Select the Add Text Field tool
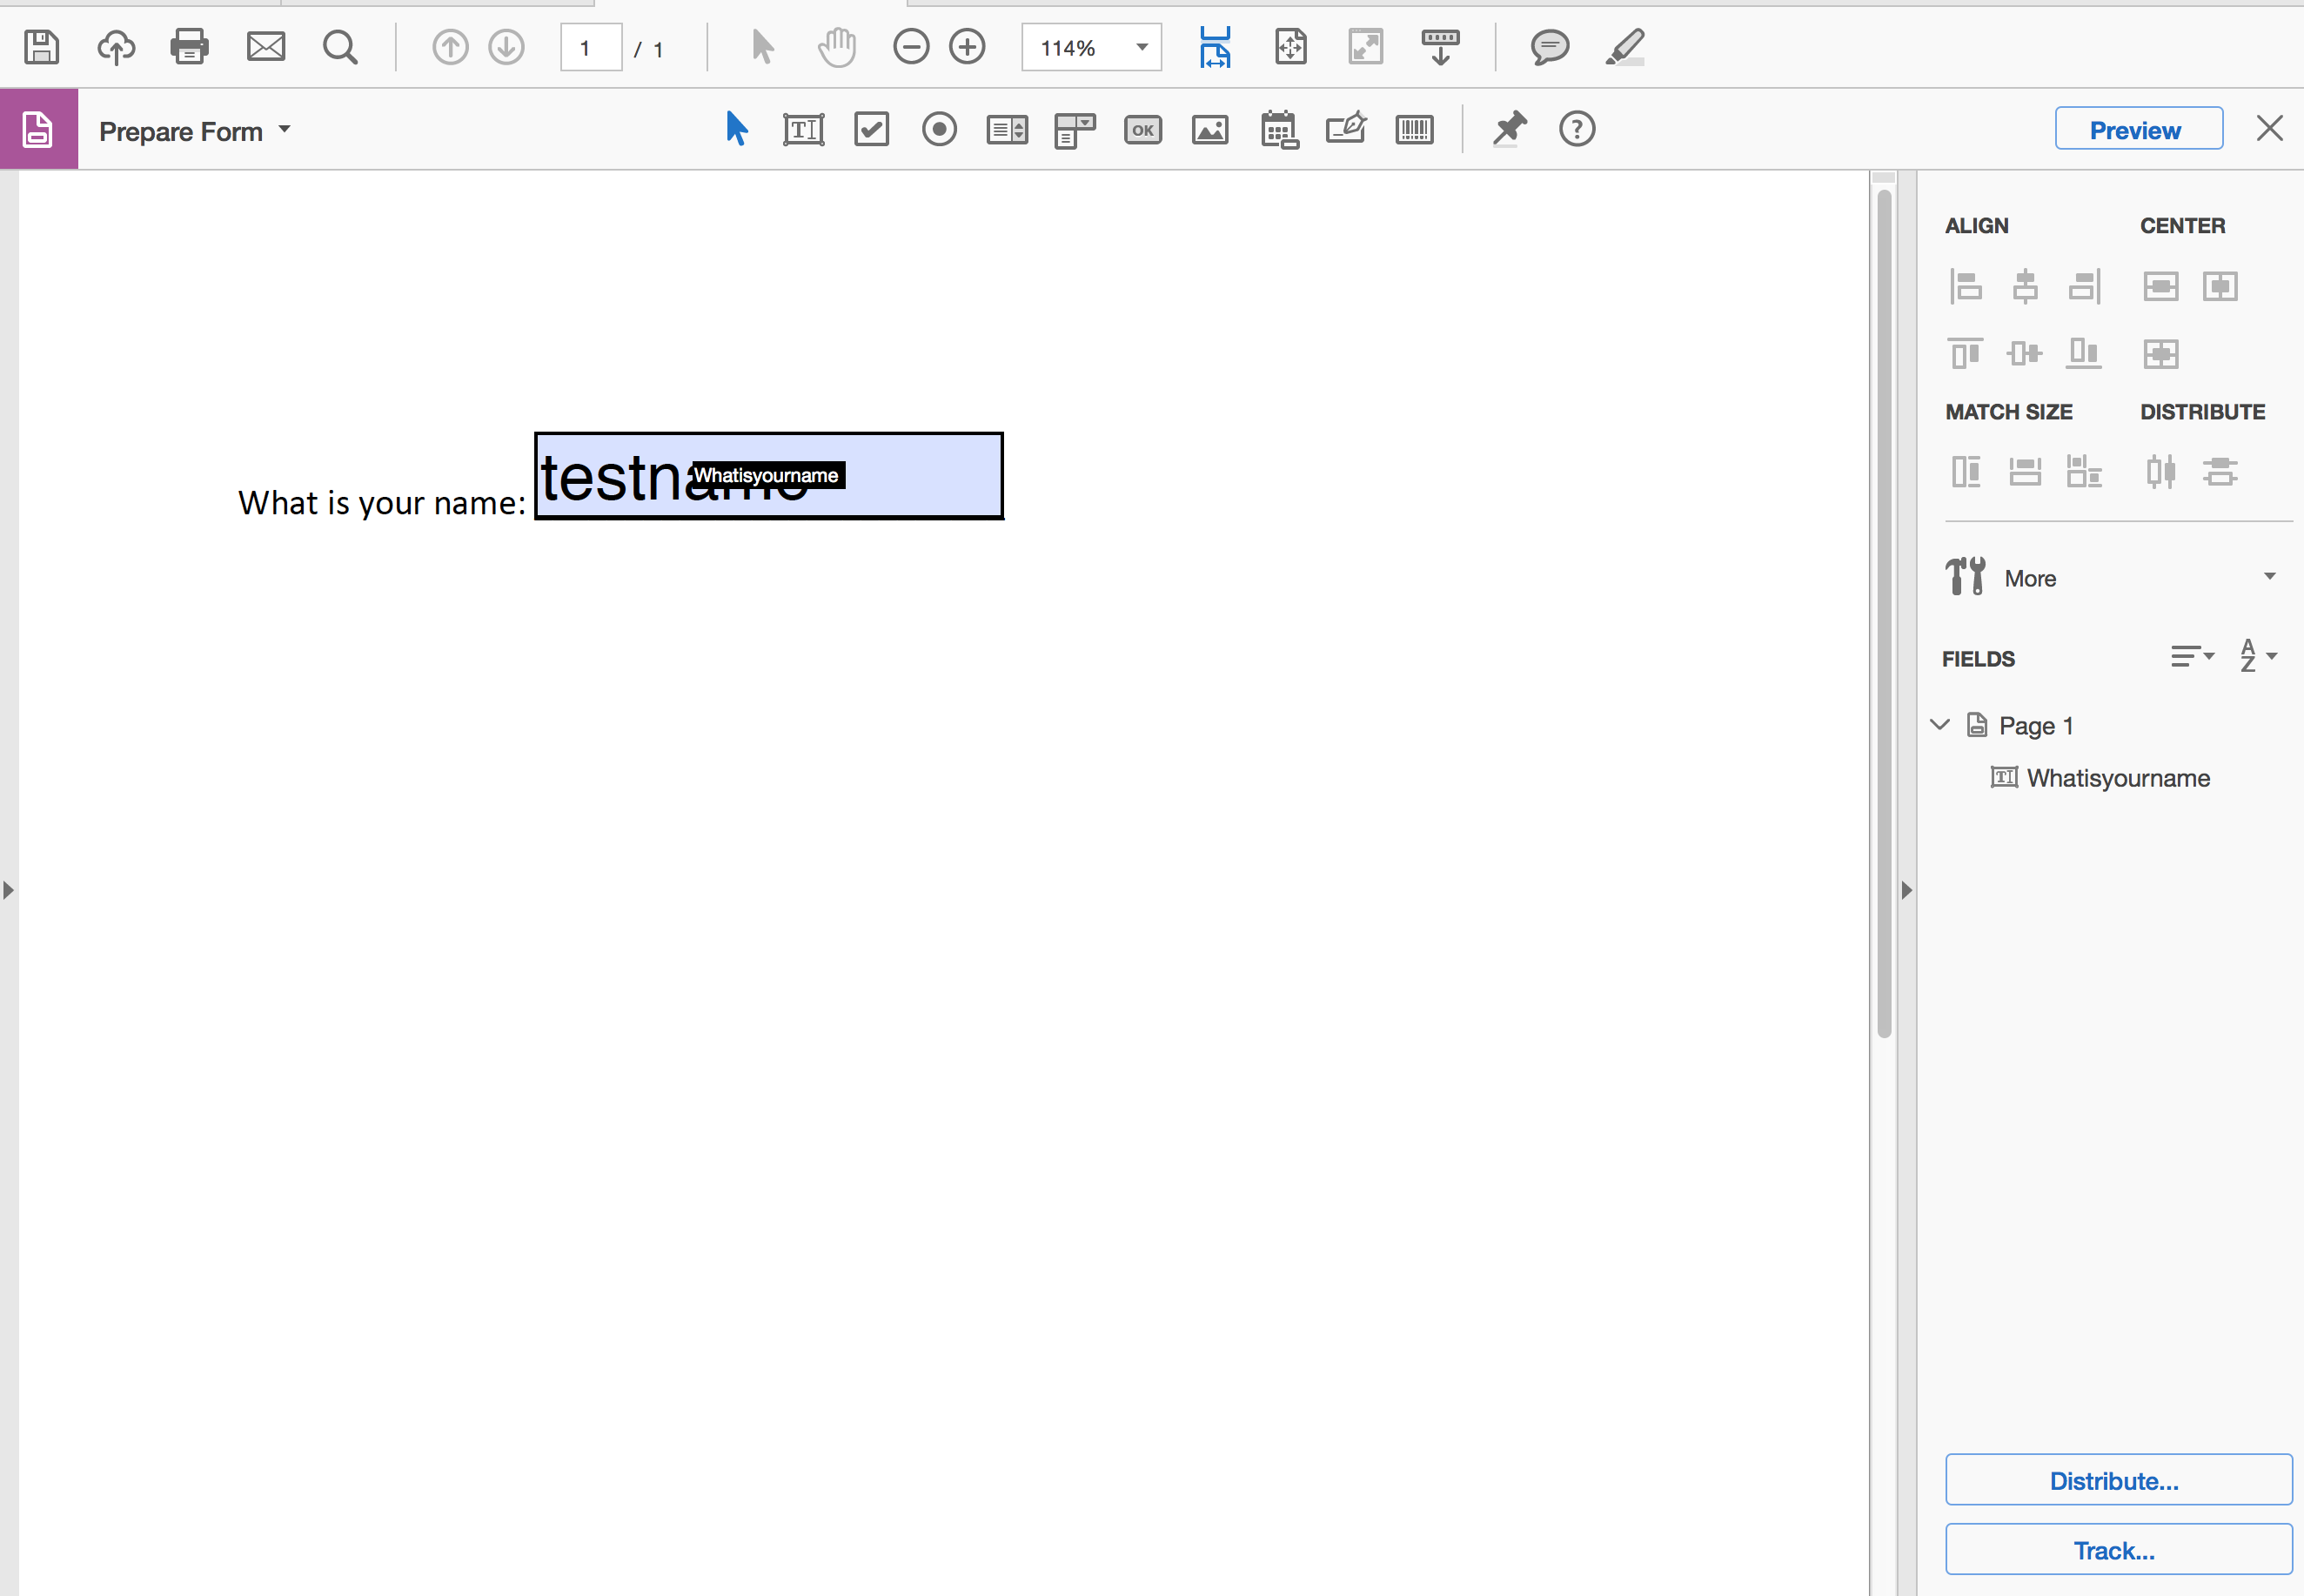The image size is (2304, 1596). point(802,130)
